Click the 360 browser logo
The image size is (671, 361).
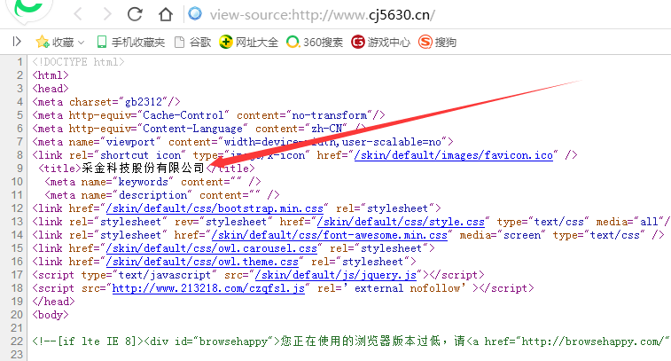28,9
